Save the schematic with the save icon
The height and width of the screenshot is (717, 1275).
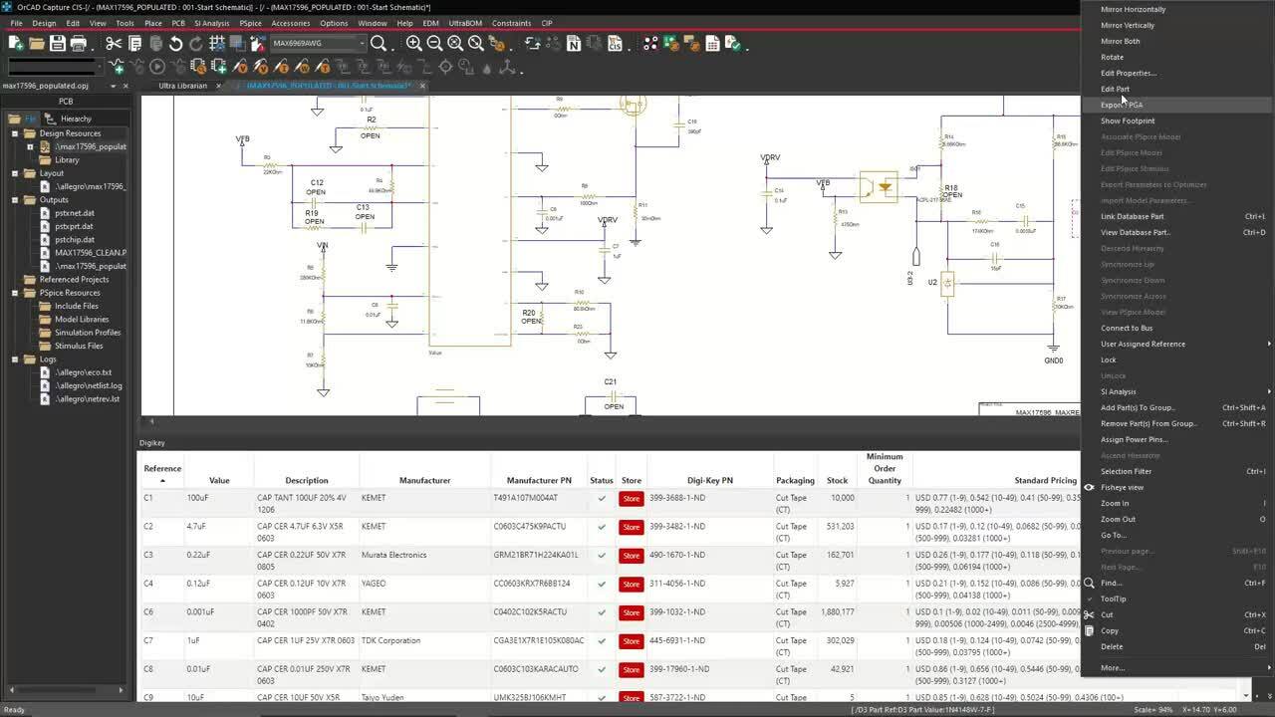point(58,43)
